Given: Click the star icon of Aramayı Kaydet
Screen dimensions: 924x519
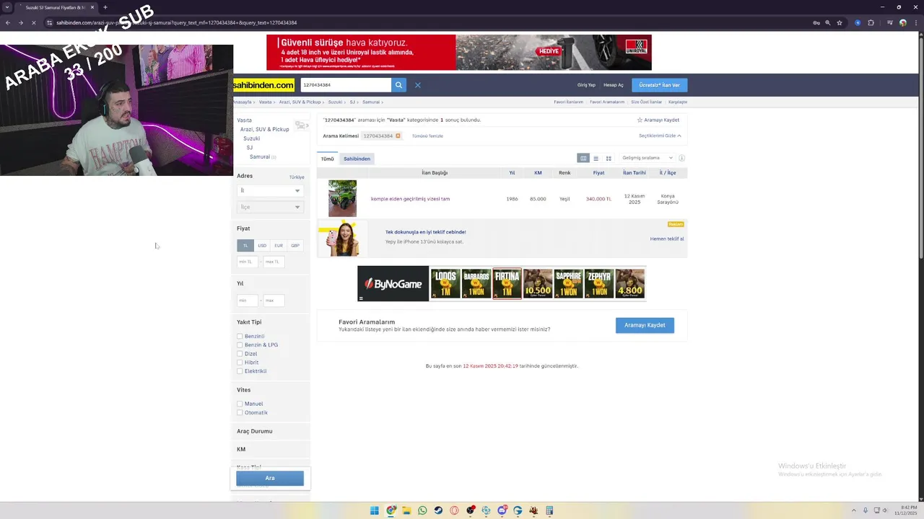Looking at the screenshot, I should [640, 120].
